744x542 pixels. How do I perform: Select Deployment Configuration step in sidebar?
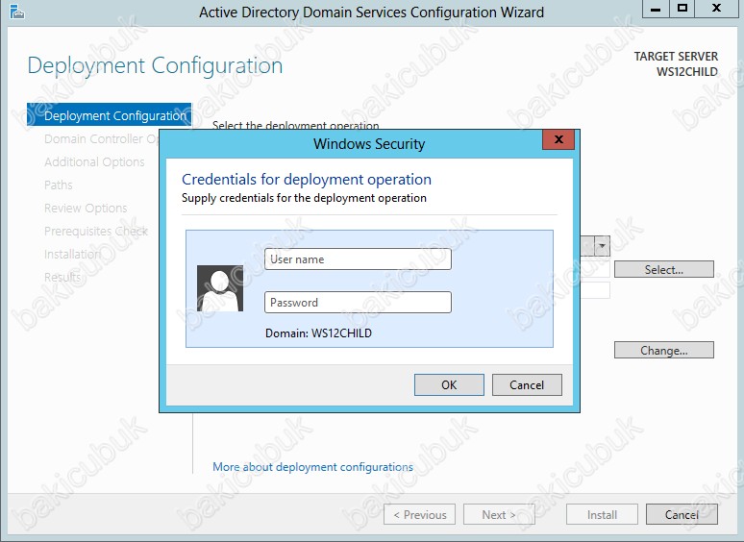point(110,115)
